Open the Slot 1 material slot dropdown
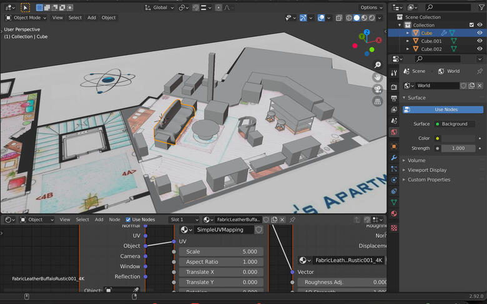The height and width of the screenshot is (304, 487). 184,220
